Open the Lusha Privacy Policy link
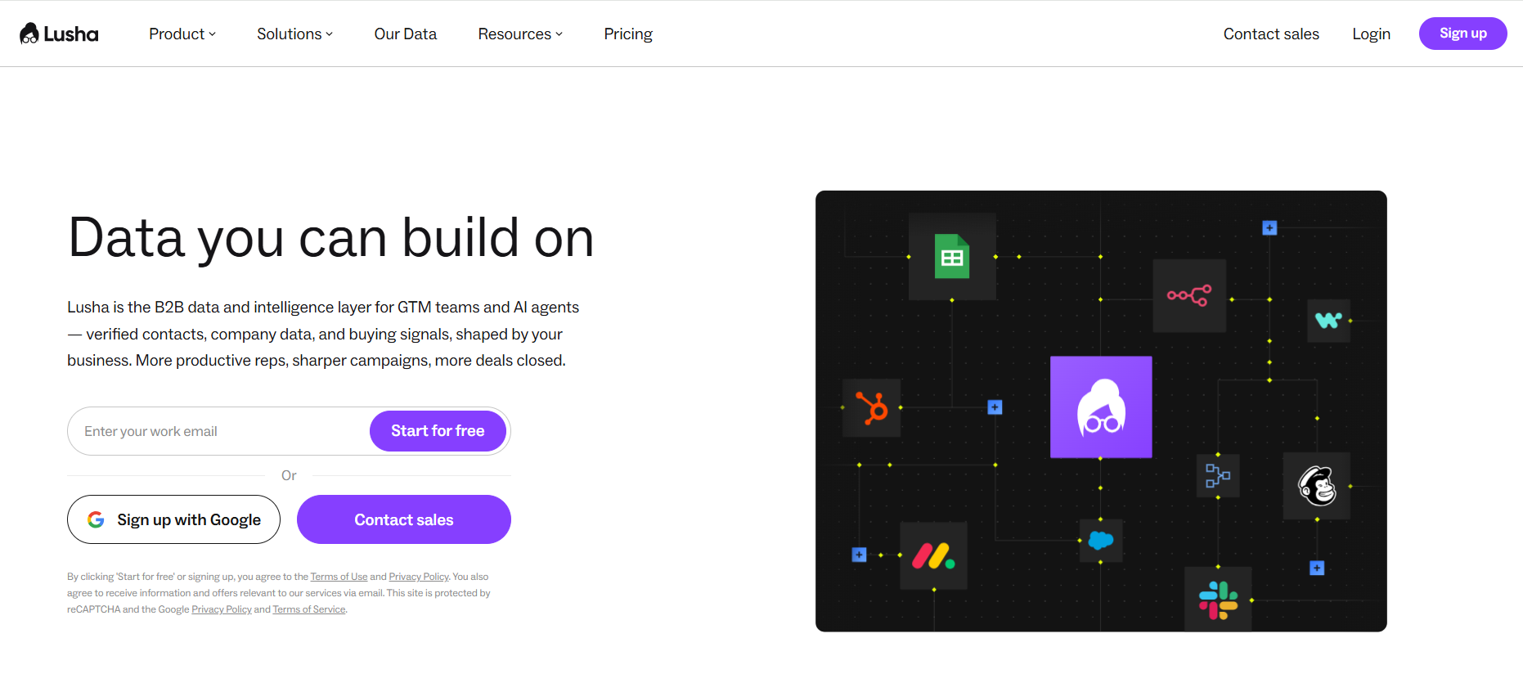 point(419,577)
